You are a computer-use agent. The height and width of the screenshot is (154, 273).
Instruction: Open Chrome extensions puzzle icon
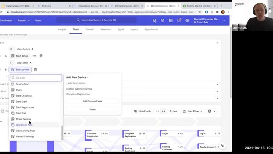(217, 12)
